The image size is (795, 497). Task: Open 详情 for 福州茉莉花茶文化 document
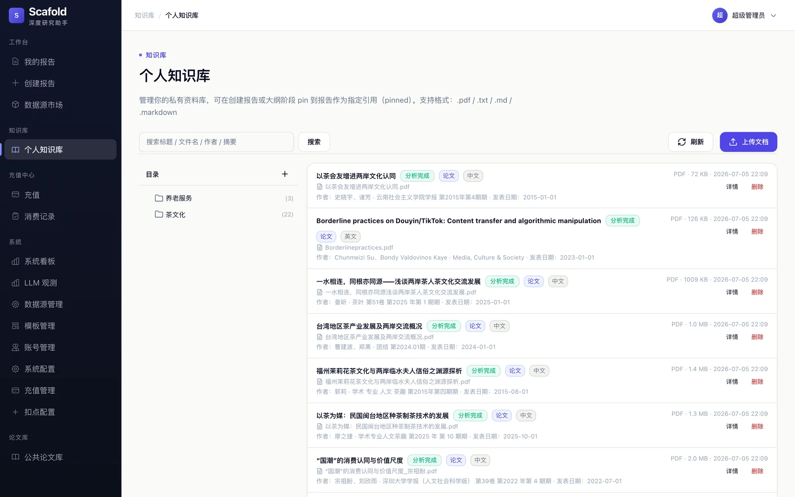click(732, 382)
